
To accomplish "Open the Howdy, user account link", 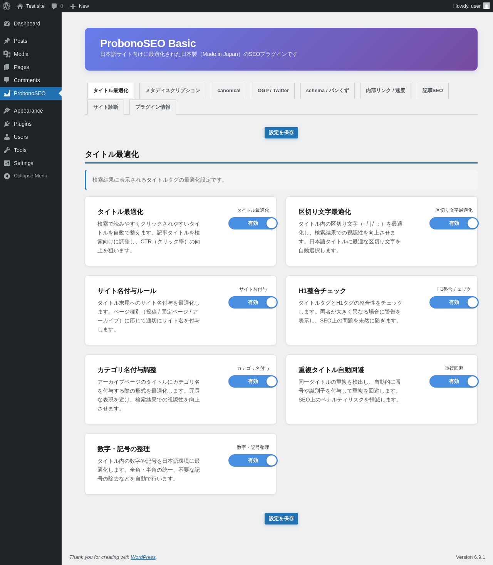I will (x=471, y=6).
